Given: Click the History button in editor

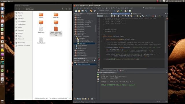Looking at the screenshot, I should [x=106, y=16].
